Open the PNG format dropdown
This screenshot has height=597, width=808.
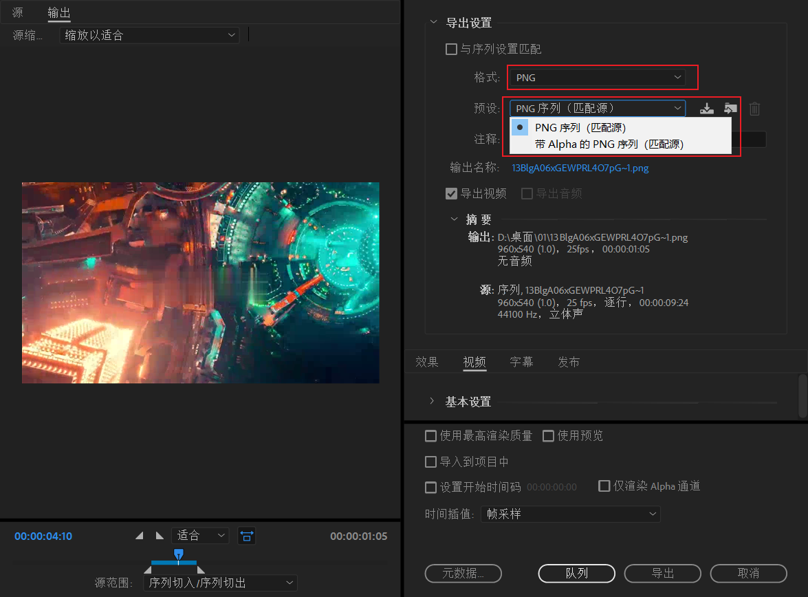tap(598, 77)
